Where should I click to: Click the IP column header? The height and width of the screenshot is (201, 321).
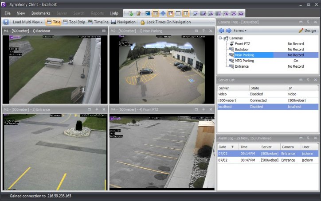[x=303, y=88]
